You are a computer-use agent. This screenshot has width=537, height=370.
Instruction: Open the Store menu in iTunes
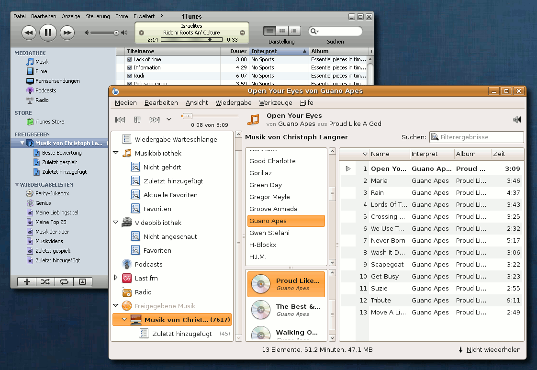tap(122, 16)
